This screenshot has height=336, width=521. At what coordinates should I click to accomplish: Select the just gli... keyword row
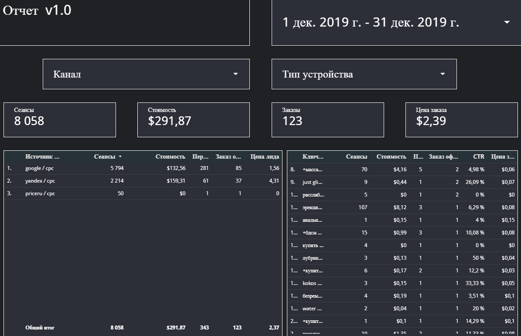click(312, 182)
